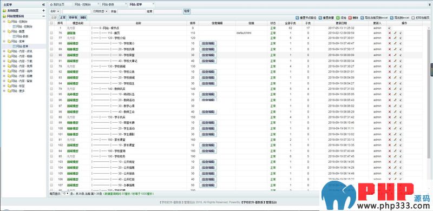This screenshot has width=433, height=211.
Task: Click the 结束 end date input field
Action: point(168,11)
